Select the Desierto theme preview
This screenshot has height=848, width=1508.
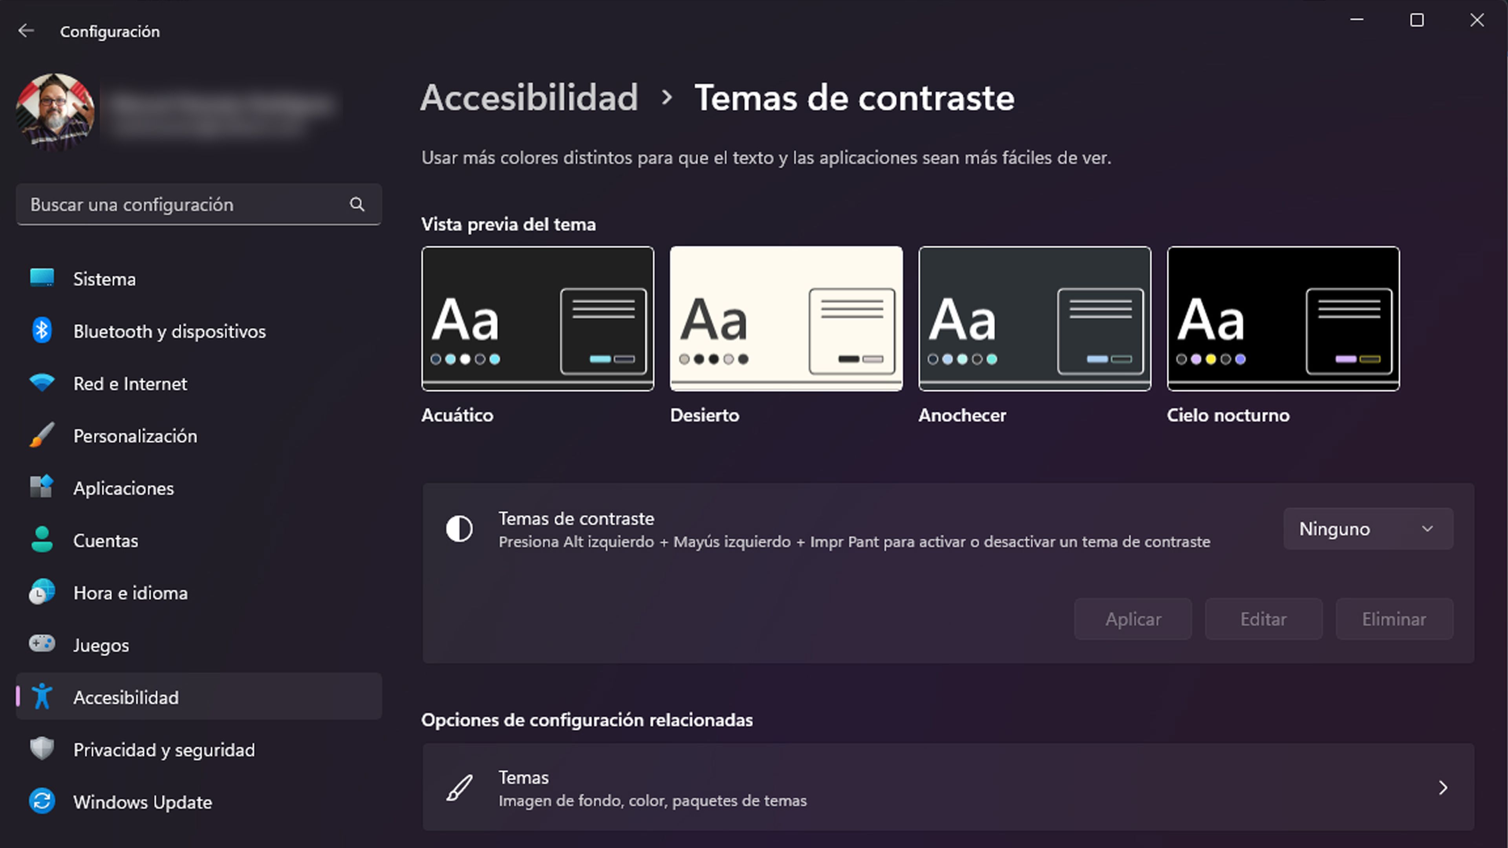tap(785, 319)
